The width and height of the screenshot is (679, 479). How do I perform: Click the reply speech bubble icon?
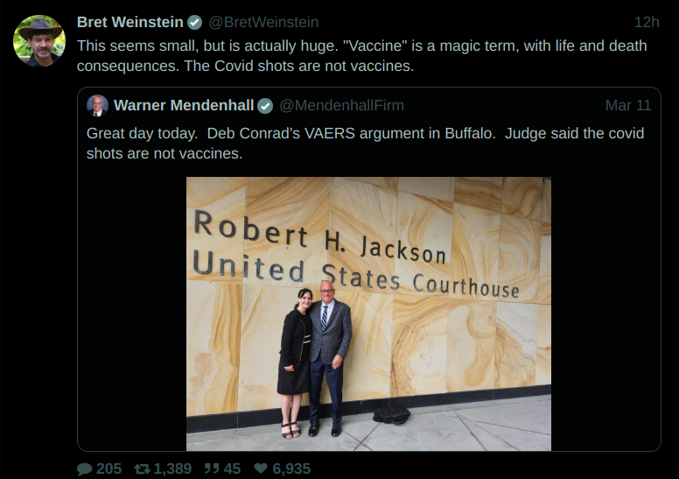pos(85,469)
